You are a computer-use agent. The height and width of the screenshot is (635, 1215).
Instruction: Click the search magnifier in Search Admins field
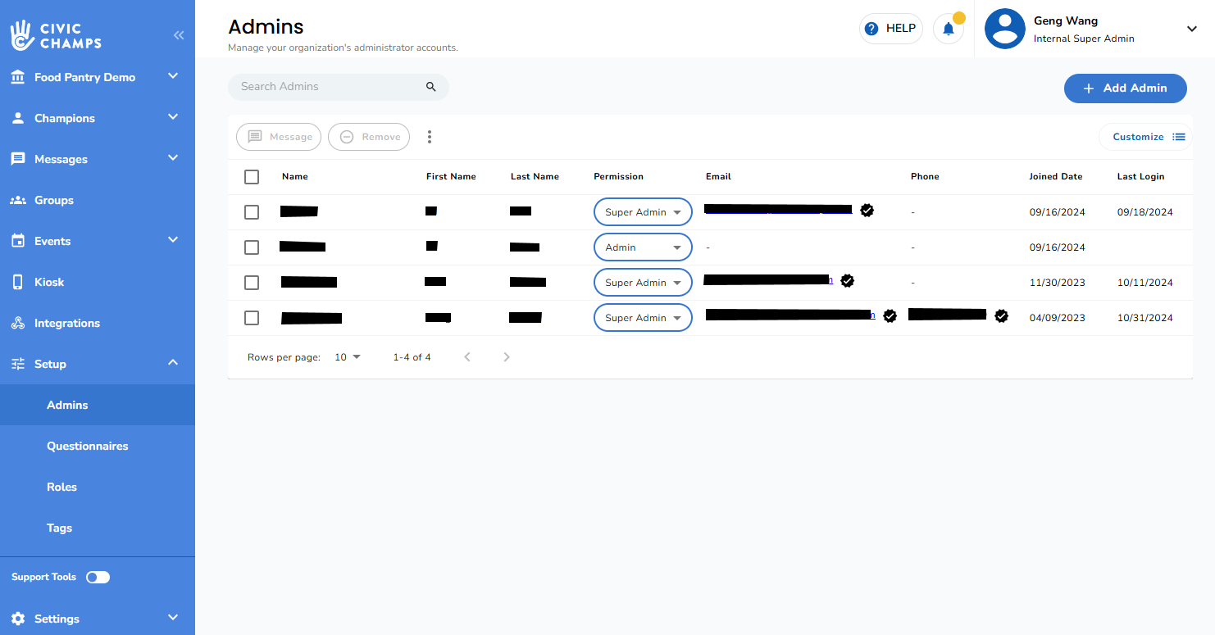point(430,86)
